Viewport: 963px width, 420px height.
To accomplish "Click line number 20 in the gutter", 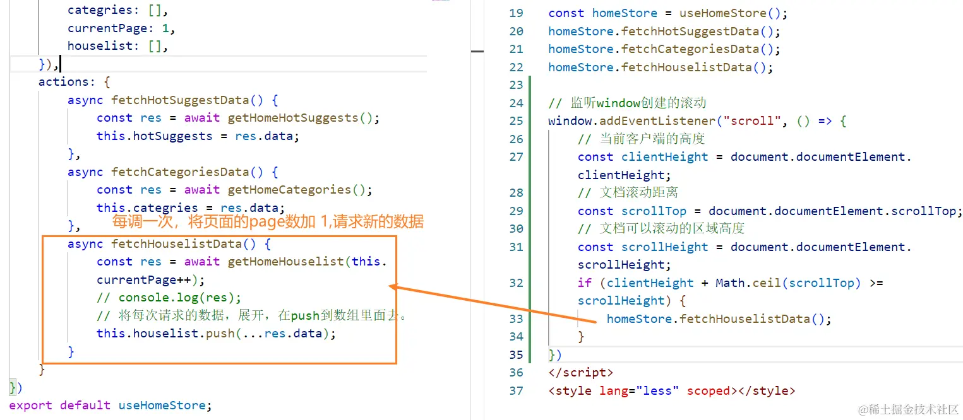I will point(516,31).
